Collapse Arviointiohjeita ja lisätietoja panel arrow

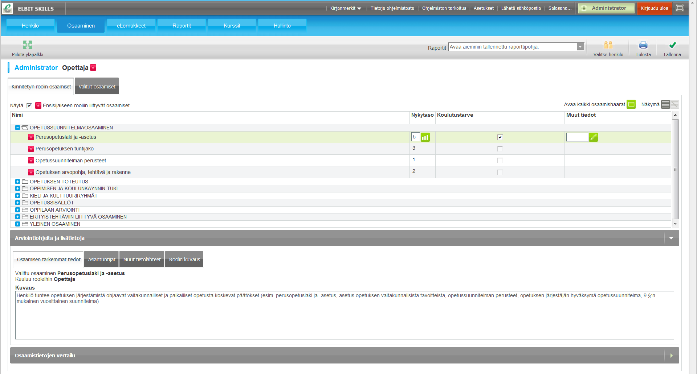(x=671, y=238)
